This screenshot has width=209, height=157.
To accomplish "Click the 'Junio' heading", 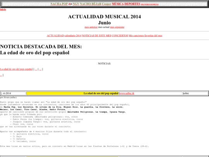I will point(104,23).
